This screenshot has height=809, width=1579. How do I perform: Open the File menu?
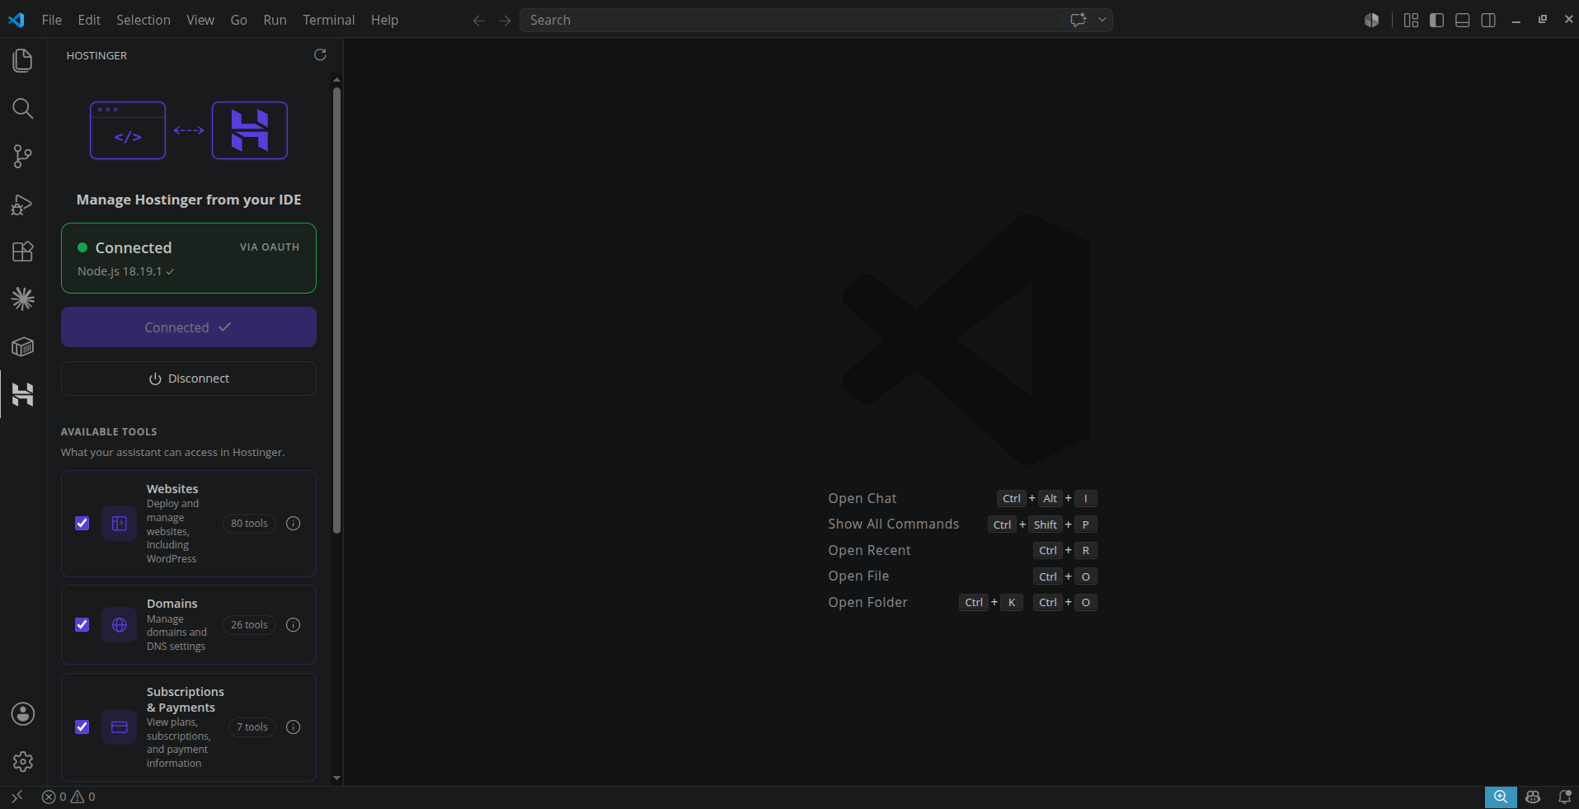52,20
